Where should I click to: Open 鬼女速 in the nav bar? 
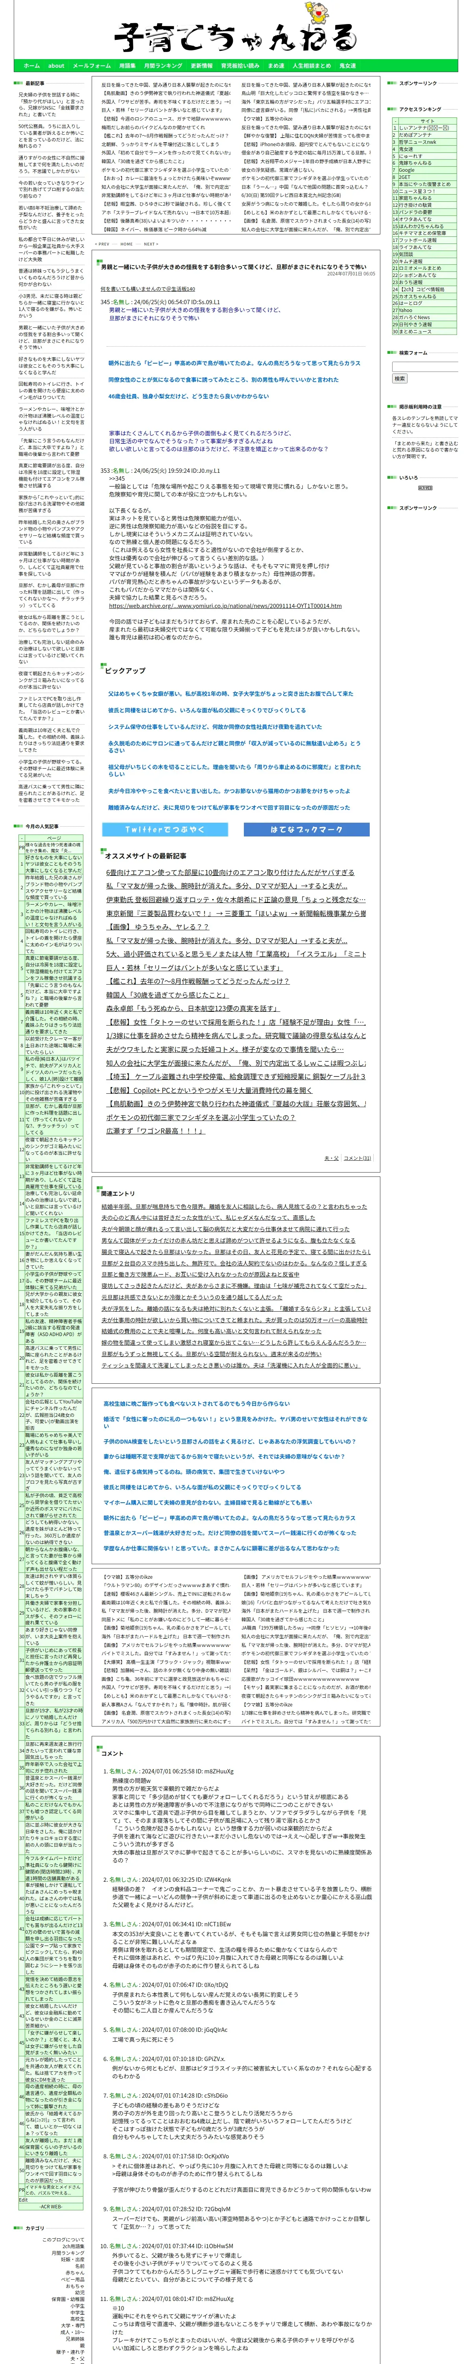pos(348,66)
